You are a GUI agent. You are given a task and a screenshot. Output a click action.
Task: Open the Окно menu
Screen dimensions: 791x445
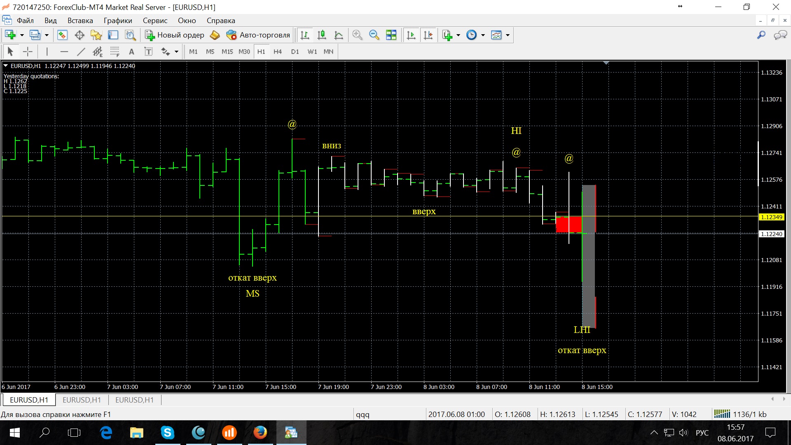coord(187,21)
